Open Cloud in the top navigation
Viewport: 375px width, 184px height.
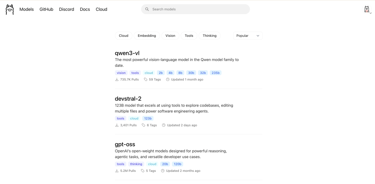pyautogui.click(x=101, y=9)
